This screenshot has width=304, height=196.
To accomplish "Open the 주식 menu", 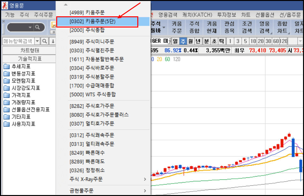I will pyautogui.click(x=24, y=15).
